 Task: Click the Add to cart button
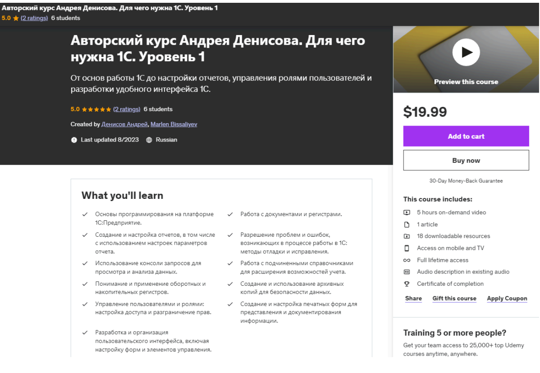466,136
